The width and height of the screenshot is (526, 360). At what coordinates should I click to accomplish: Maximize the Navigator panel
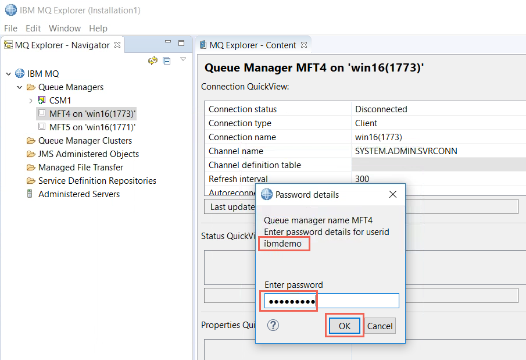point(181,43)
